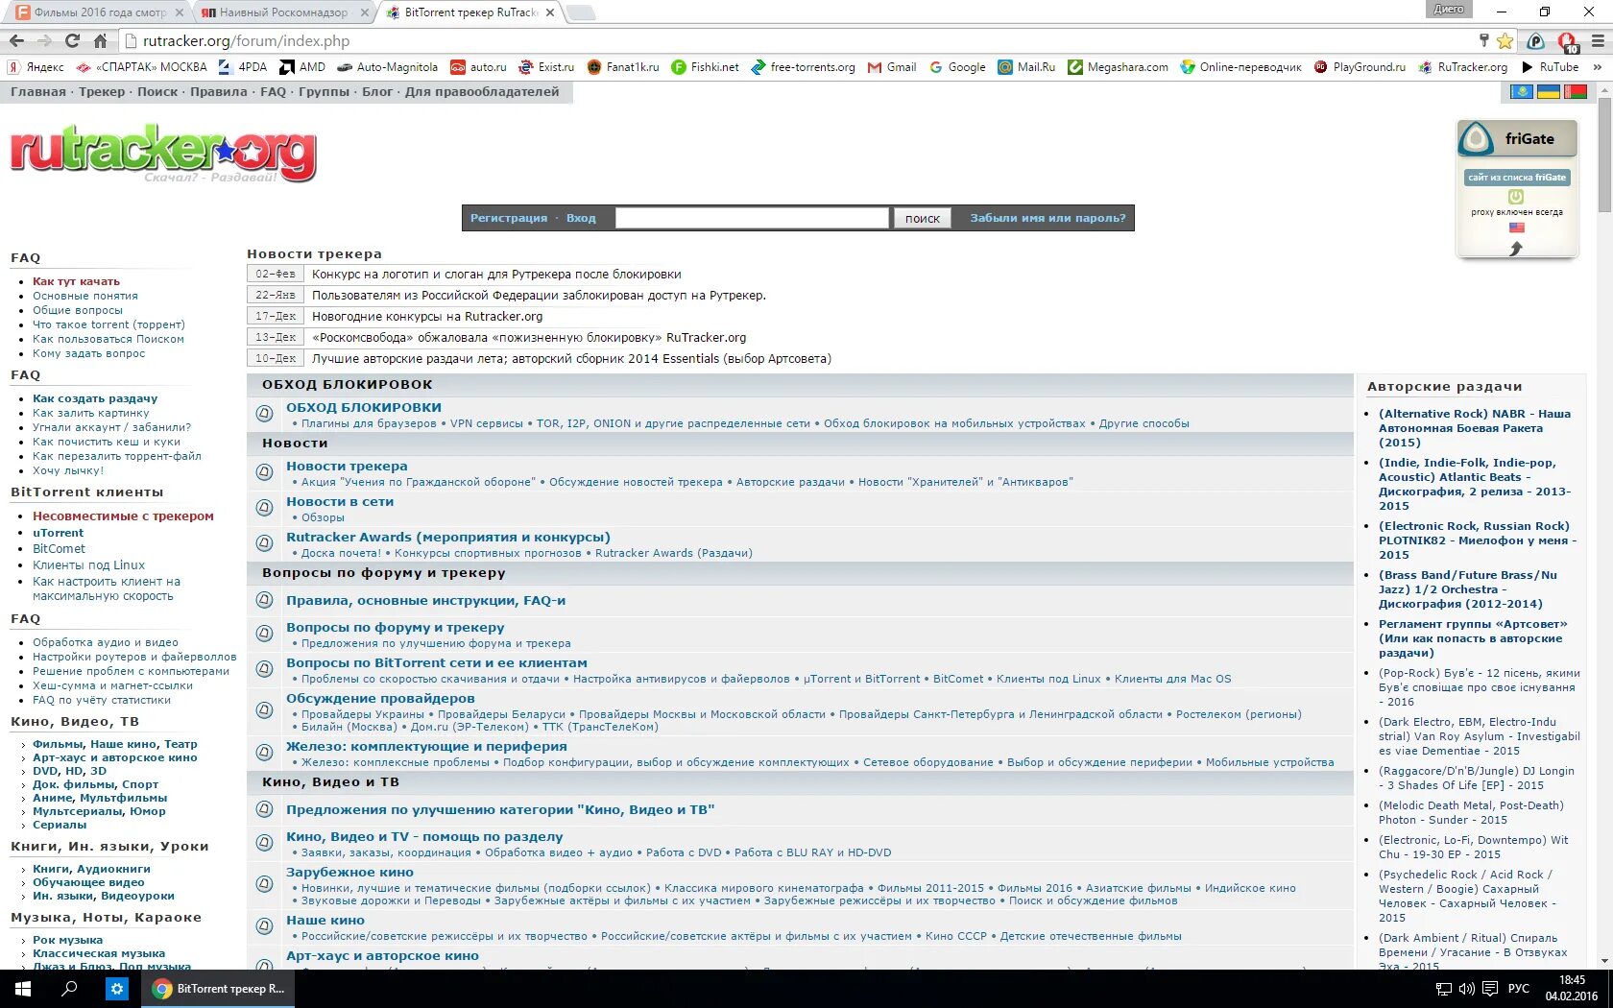Expand Сериалы category in sidebar
Viewport: 1613px width, 1008px height.
pos(60,825)
